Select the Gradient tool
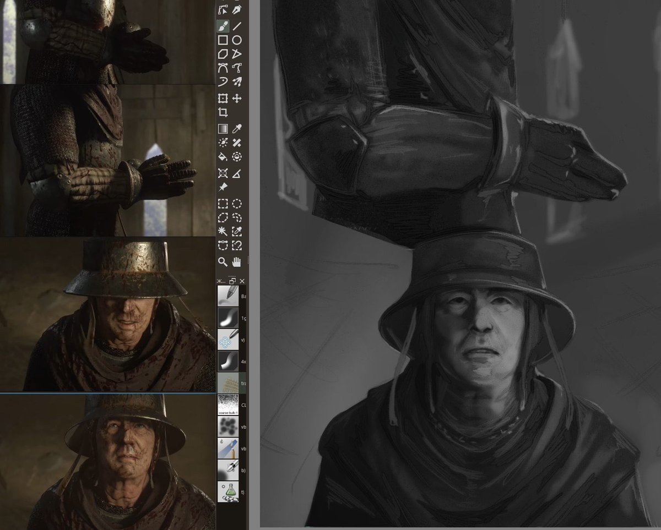This screenshot has height=530, width=661. pos(223,129)
